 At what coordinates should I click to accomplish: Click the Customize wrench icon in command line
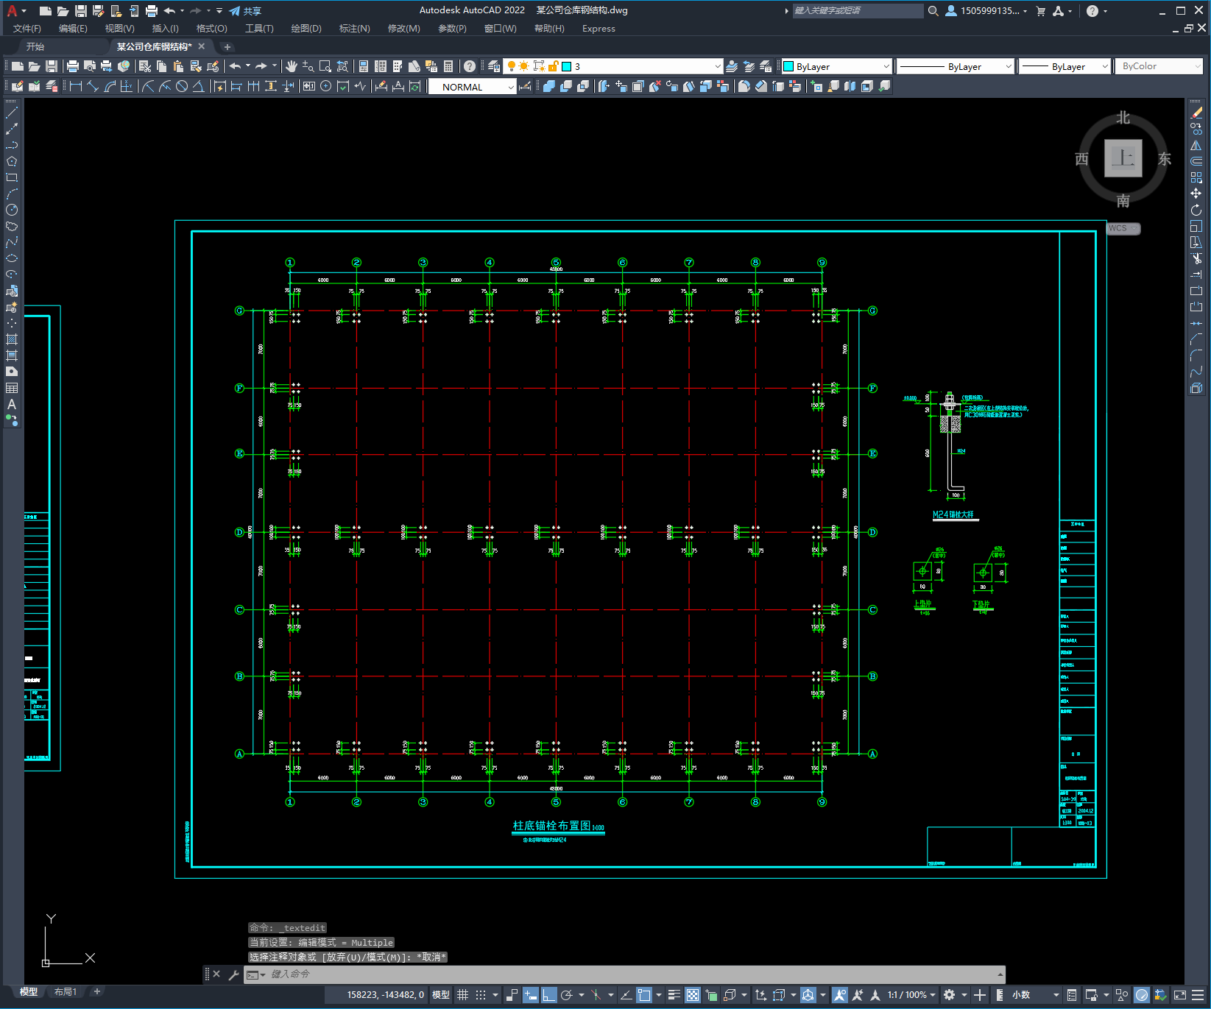pos(234,974)
